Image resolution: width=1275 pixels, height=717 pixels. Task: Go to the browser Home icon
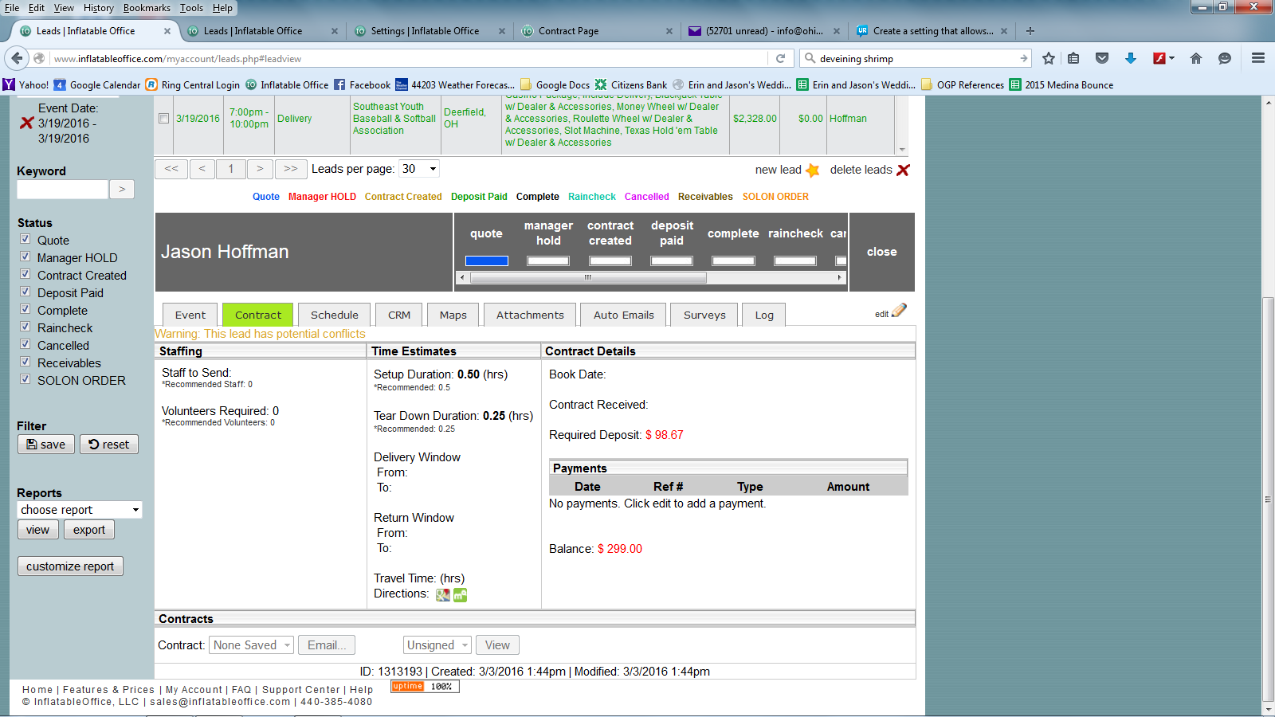(1195, 58)
